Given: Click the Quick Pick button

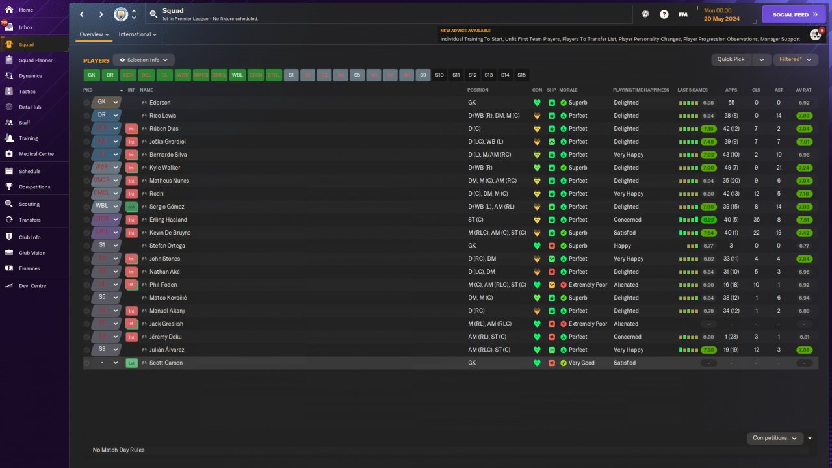Looking at the screenshot, I should coord(731,59).
